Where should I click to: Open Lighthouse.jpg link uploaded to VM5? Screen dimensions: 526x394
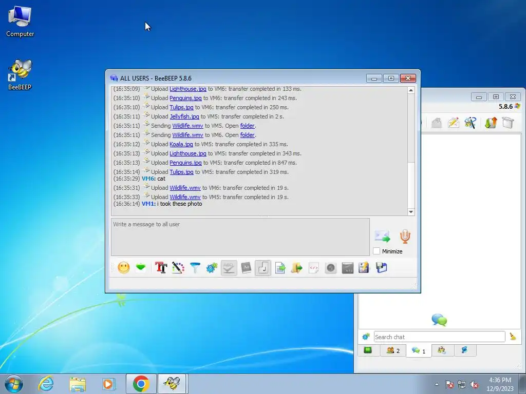pyautogui.click(x=188, y=153)
